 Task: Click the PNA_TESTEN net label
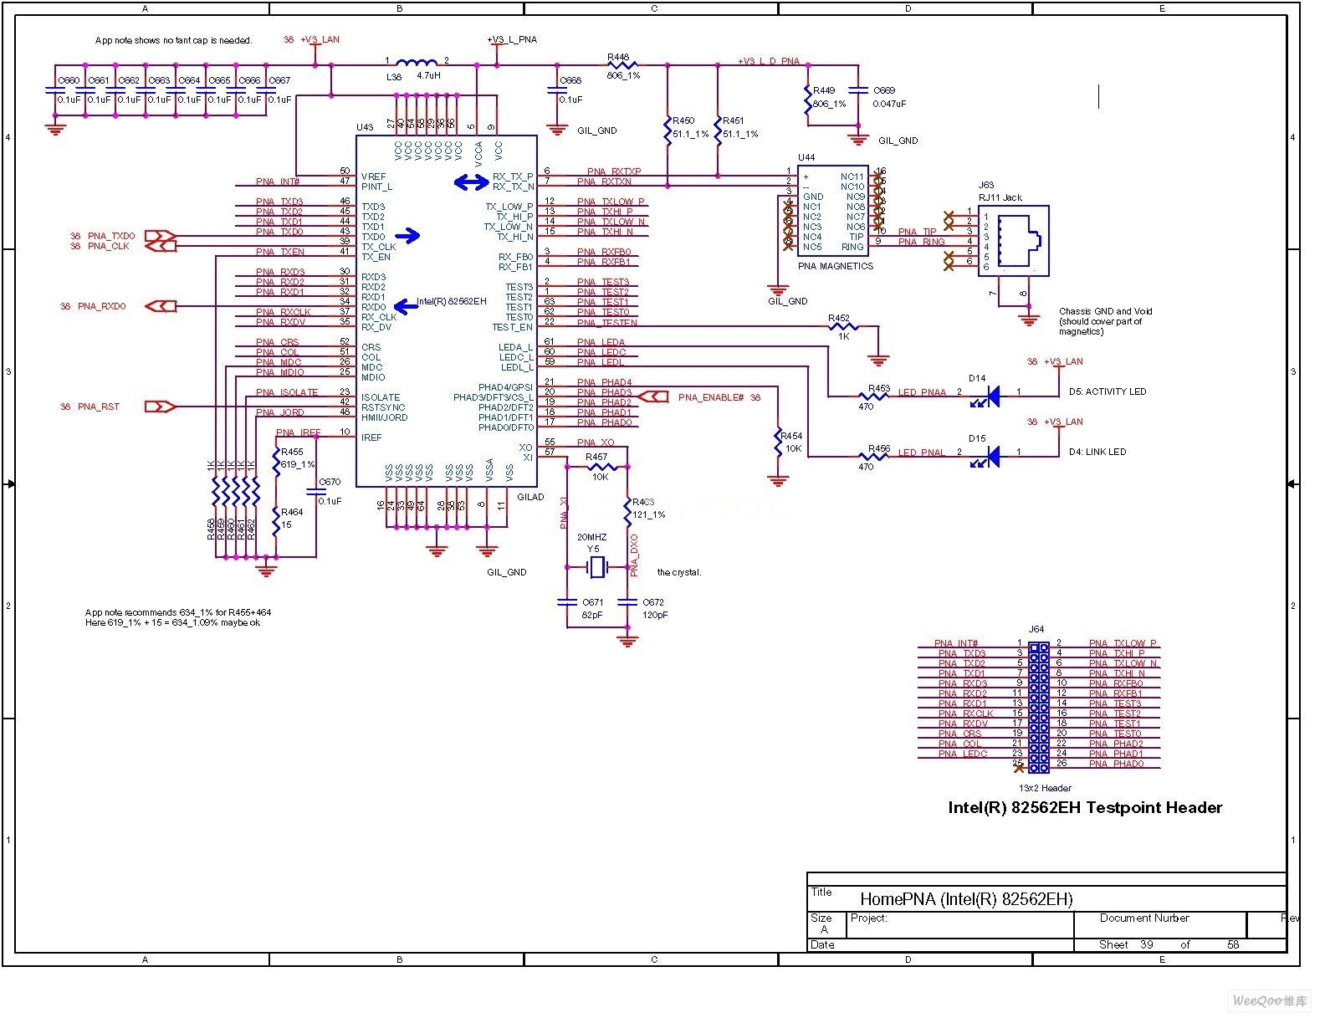[x=608, y=322]
